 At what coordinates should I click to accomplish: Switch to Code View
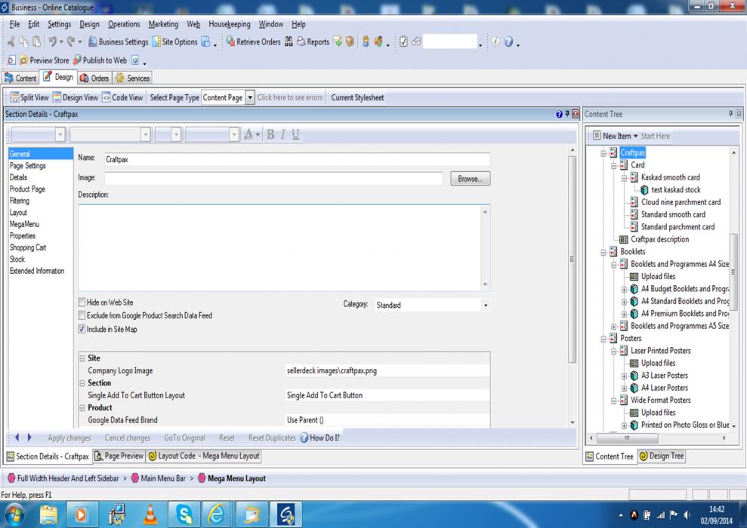122,97
